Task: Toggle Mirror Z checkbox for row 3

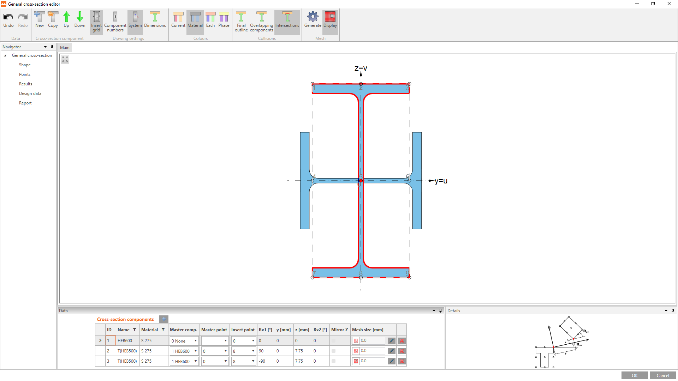Action: [x=333, y=361]
